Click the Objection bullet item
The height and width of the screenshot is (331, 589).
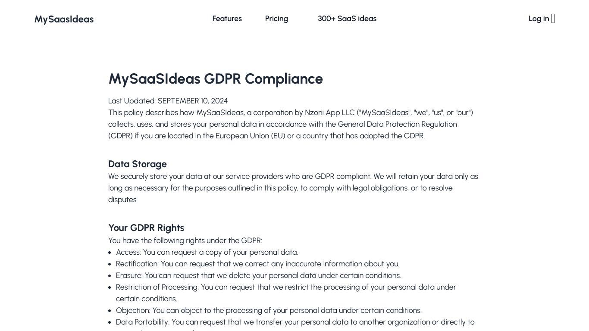click(x=269, y=310)
